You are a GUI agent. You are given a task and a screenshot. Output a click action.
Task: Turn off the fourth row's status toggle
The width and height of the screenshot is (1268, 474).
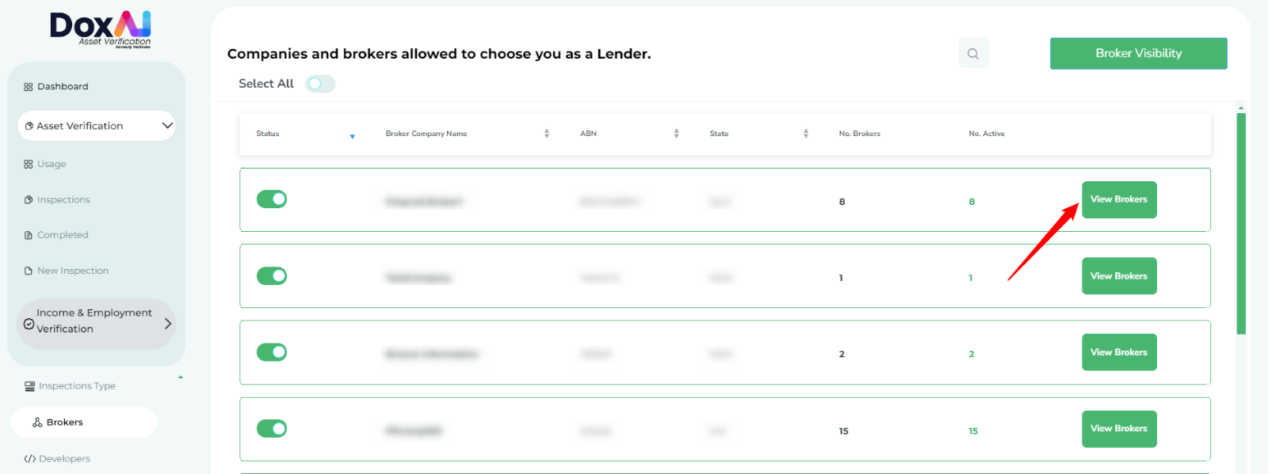[x=272, y=429]
